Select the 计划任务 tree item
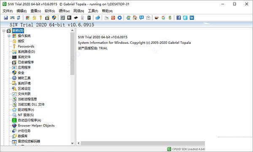The width and height of the screenshot is (253, 152). tap(24, 131)
